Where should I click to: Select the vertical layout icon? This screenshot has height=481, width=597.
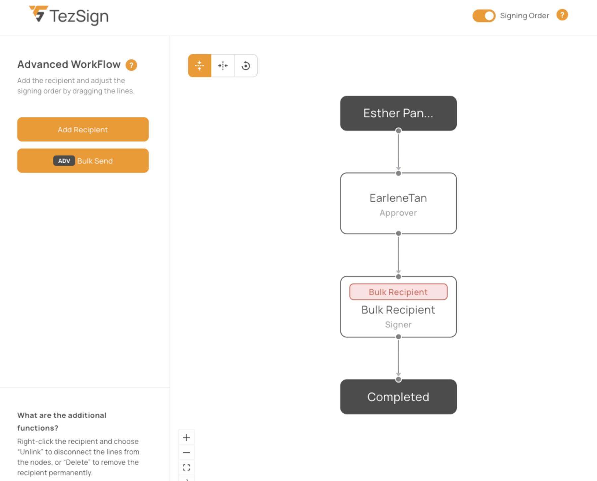[x=199, y=66]
